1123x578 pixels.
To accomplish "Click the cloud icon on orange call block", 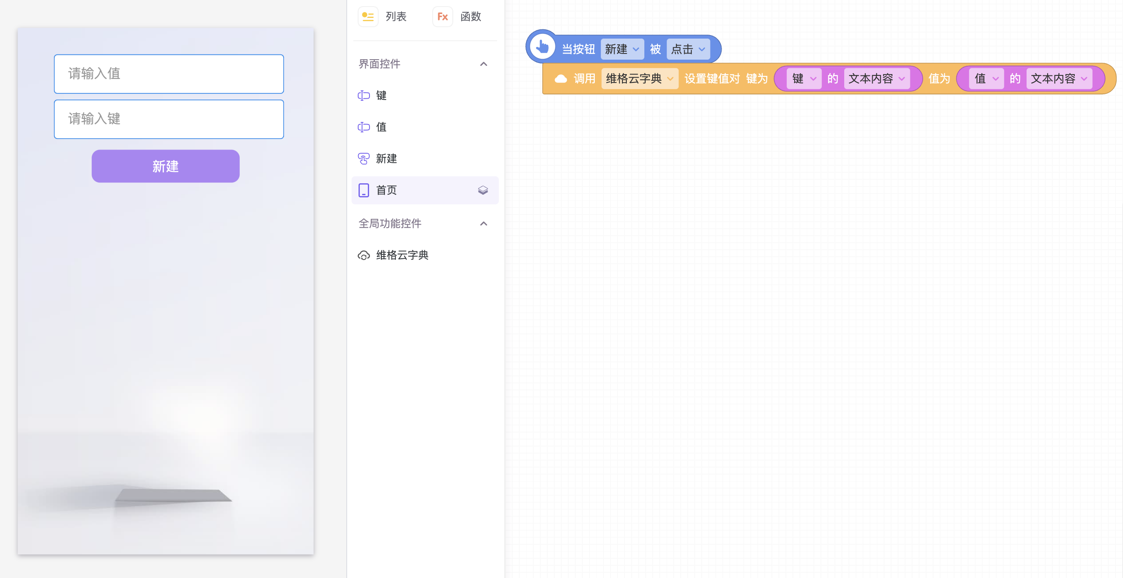I will pyautogui.click(x=561, y=79).
